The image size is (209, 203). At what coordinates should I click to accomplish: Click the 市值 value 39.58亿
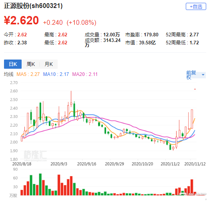pos(147,43)
